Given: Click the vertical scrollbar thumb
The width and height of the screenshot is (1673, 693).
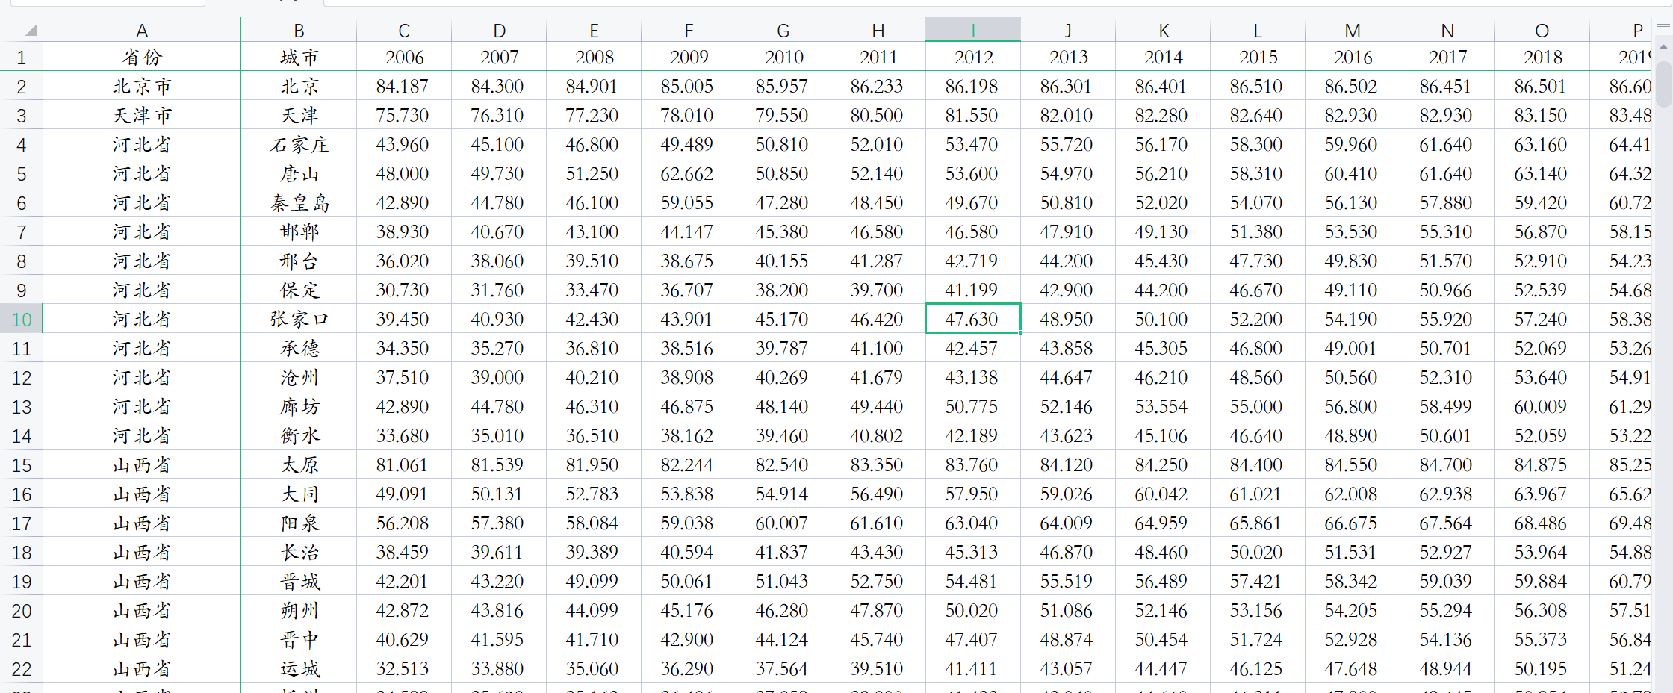Looking at the screenshot, I should click(1663, 84).
